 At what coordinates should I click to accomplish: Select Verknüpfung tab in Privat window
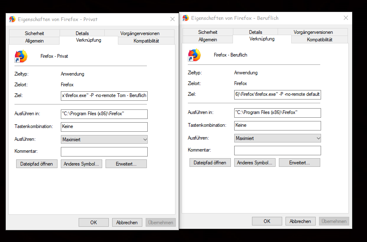click(89, 40)
